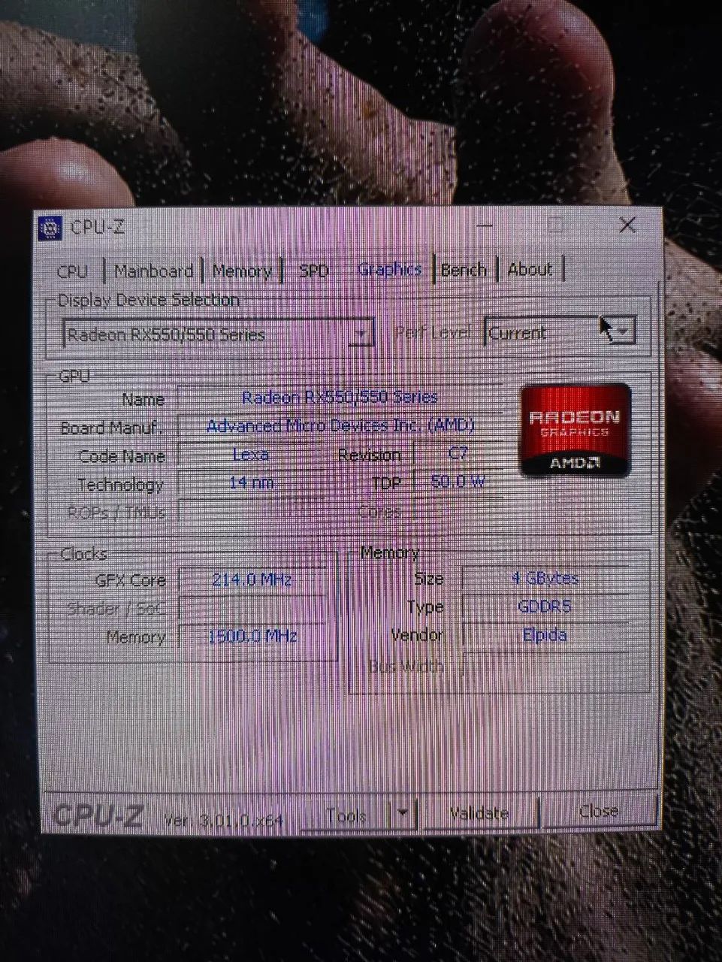Click the TDP value 50.0 W

click(x=458, y=481)
